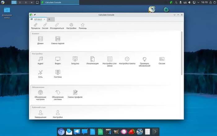Open the Загрузка boot settings
217x136 pixels.
pos(75,59)
